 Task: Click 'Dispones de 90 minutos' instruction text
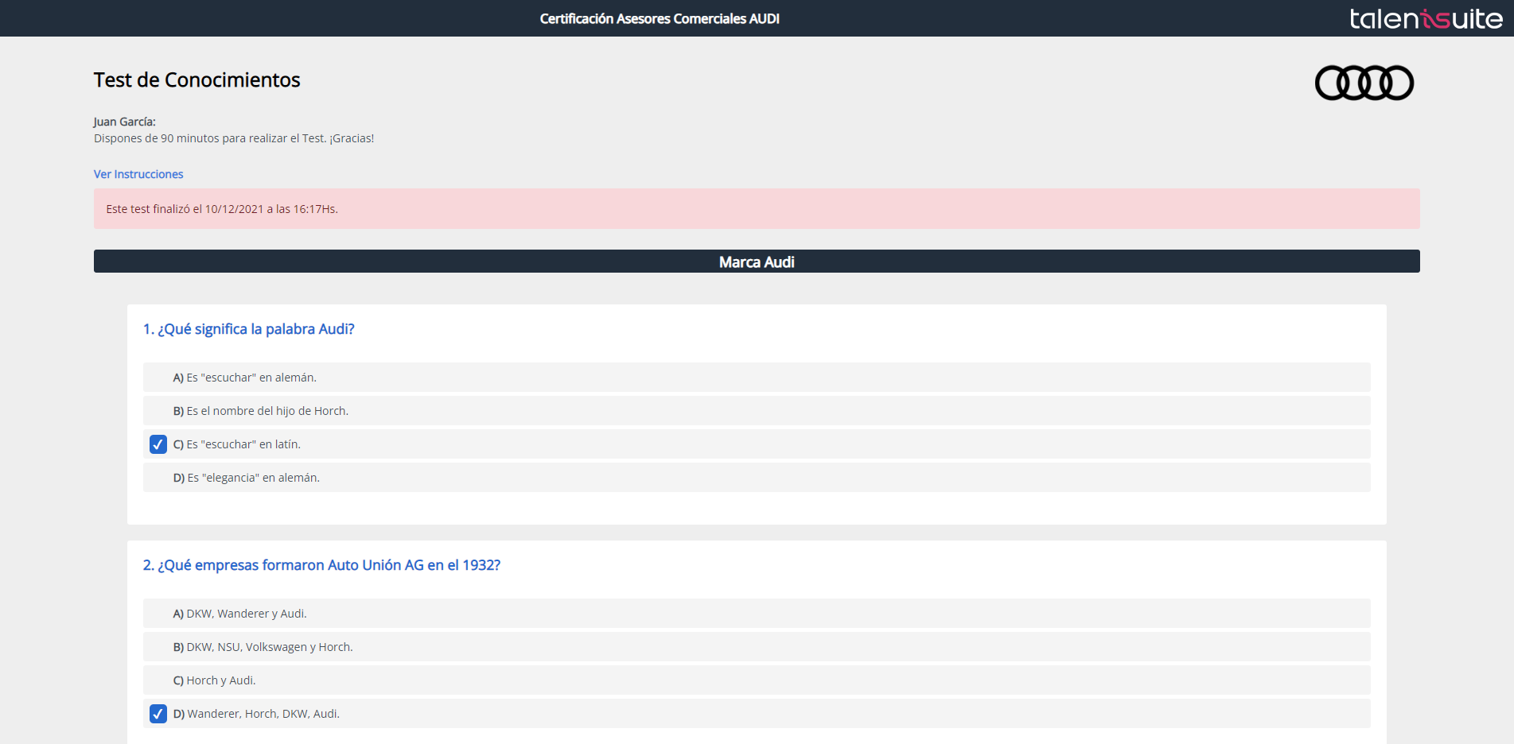click(234, 138)
